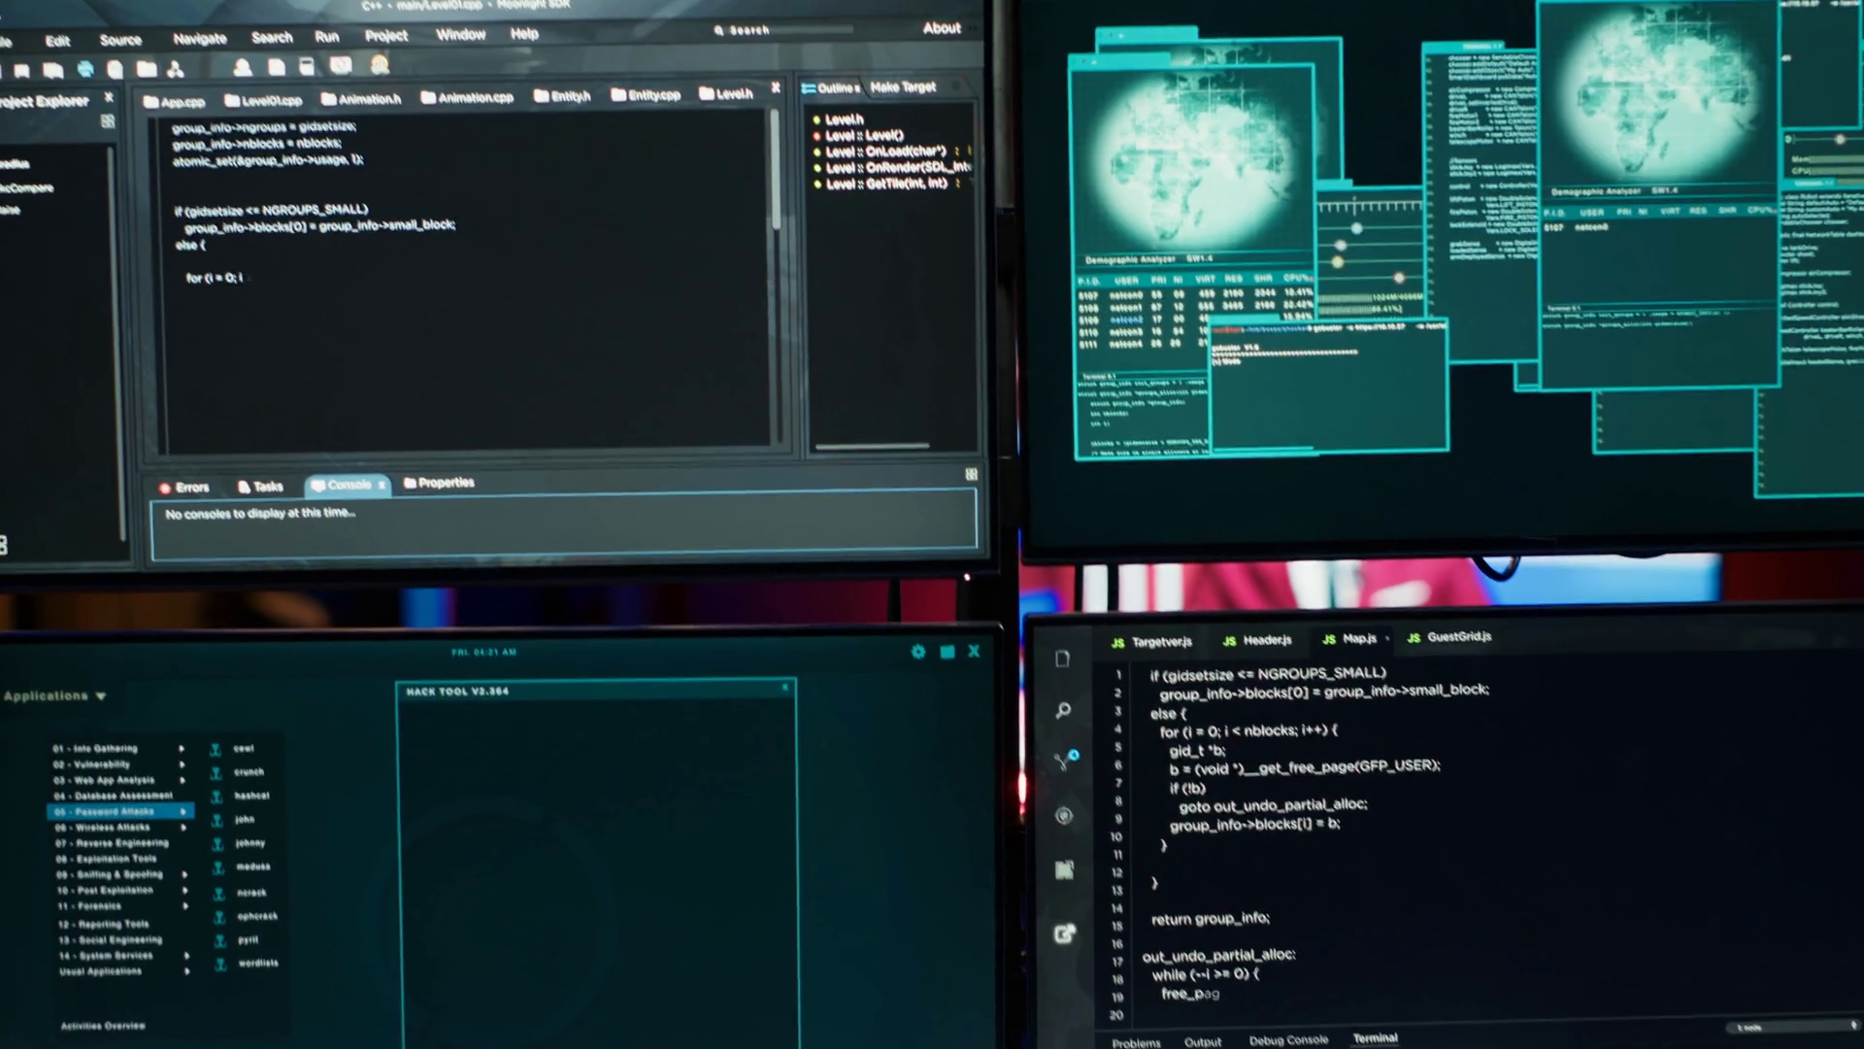Viewport: 1864px width, 1049px height.
Task: Open settings gear on hack desktop
Action: click(918, 652)
